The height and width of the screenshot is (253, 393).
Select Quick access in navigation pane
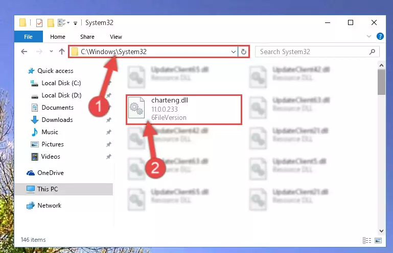(x=50, y=71)
